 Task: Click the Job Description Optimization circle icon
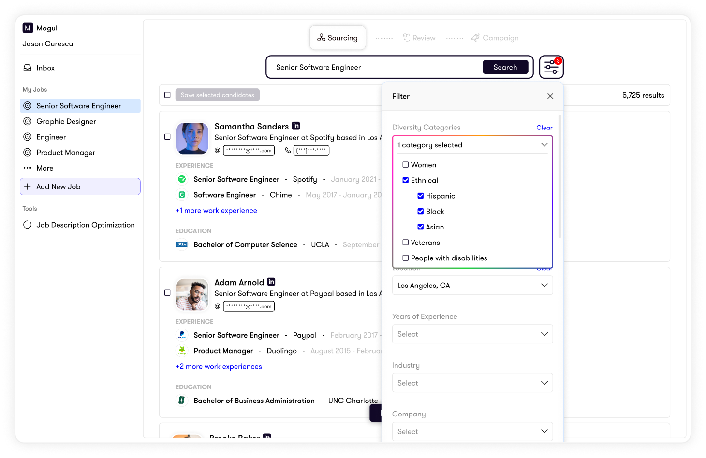28,225
